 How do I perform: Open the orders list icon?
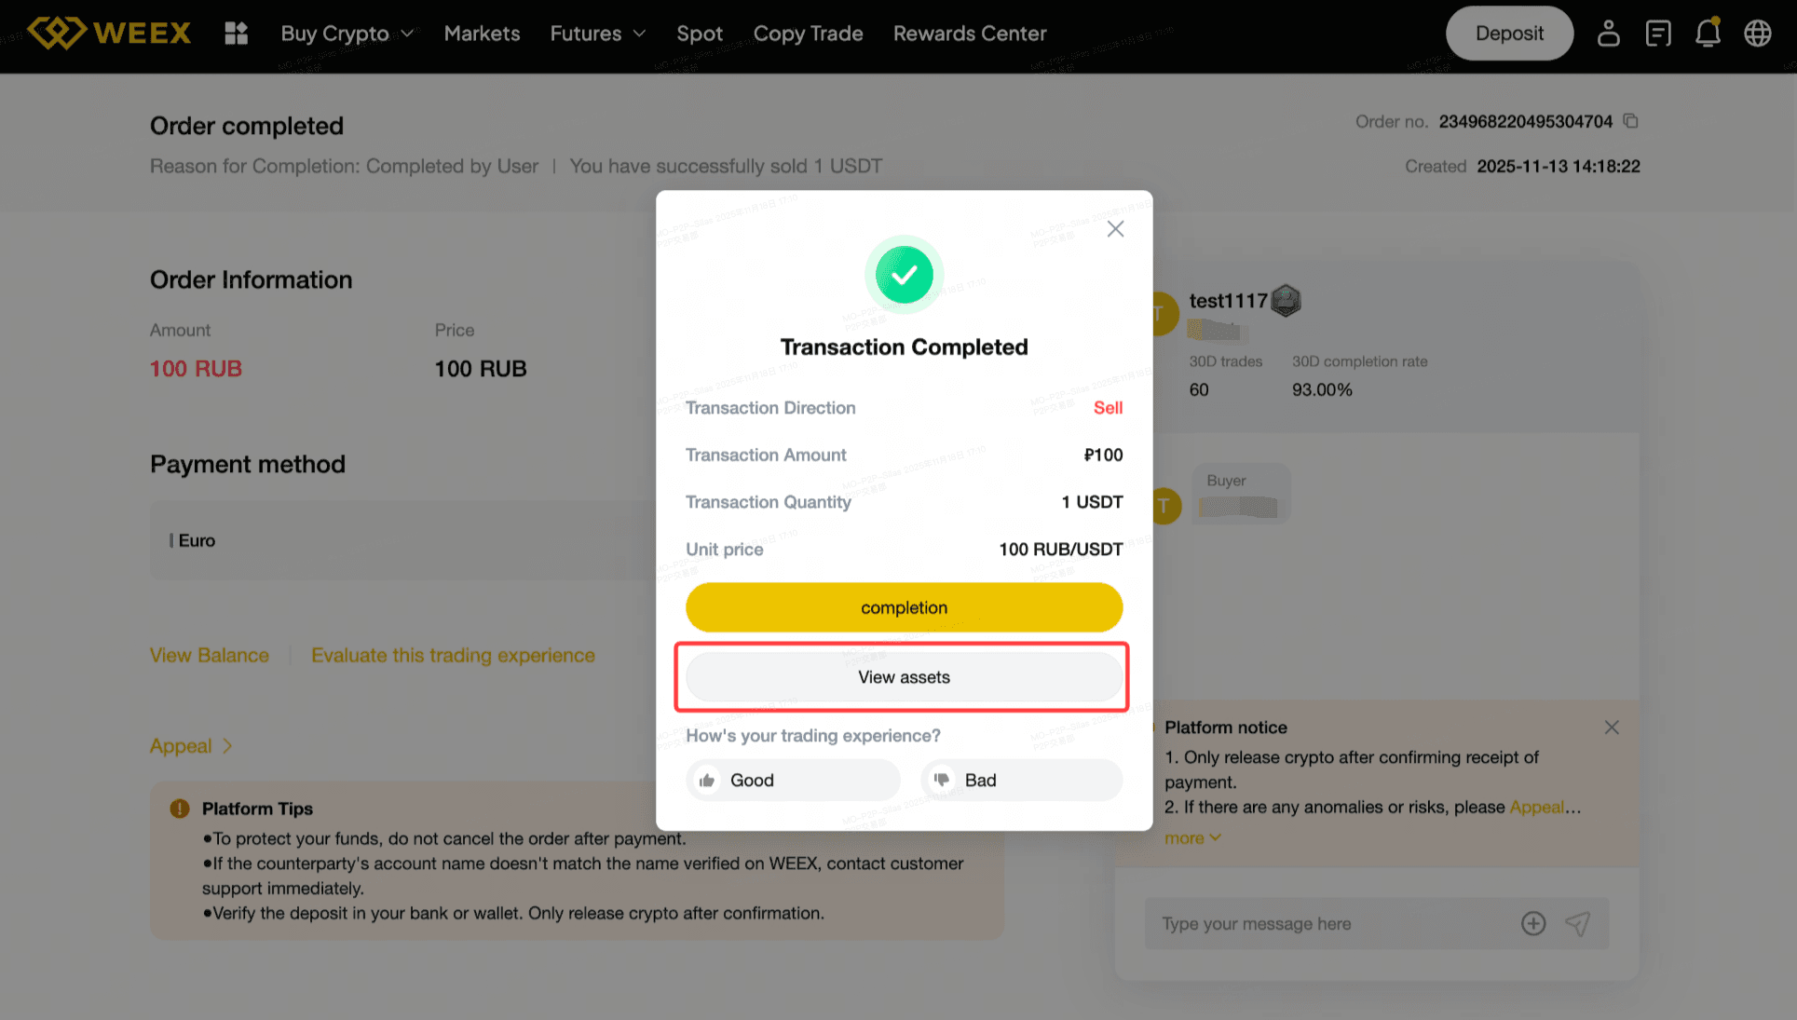[1658, 34]
